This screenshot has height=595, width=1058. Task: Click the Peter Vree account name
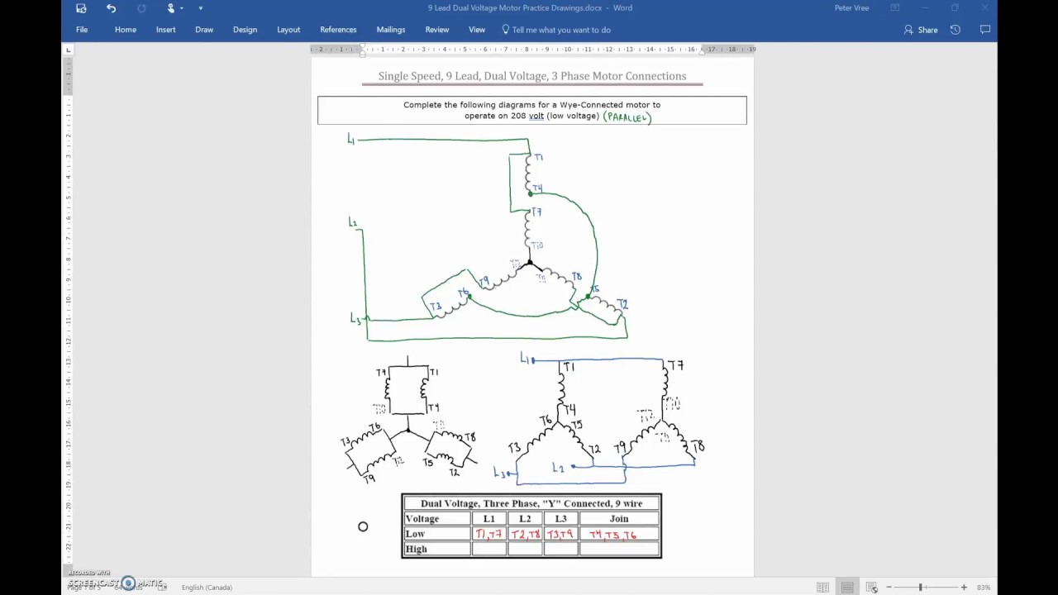pyautogui.click(x=851, y=8)
